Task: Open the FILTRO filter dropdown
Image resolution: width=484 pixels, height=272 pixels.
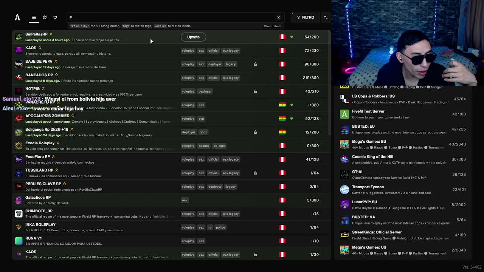Action: coord(306,17)
